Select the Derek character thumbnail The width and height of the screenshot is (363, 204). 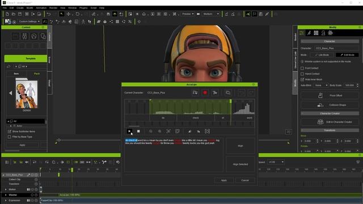[x=27, y=95]
